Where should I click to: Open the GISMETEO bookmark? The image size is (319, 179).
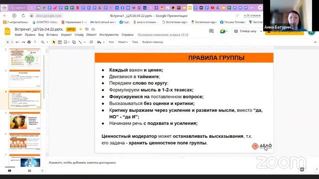point(45,22)
